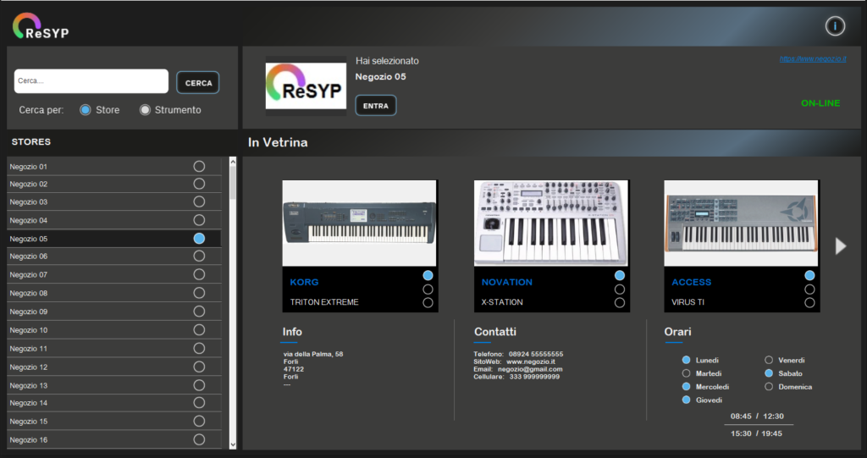Select the Strumento search option
The image size is (867, 458).
point(145,110)
